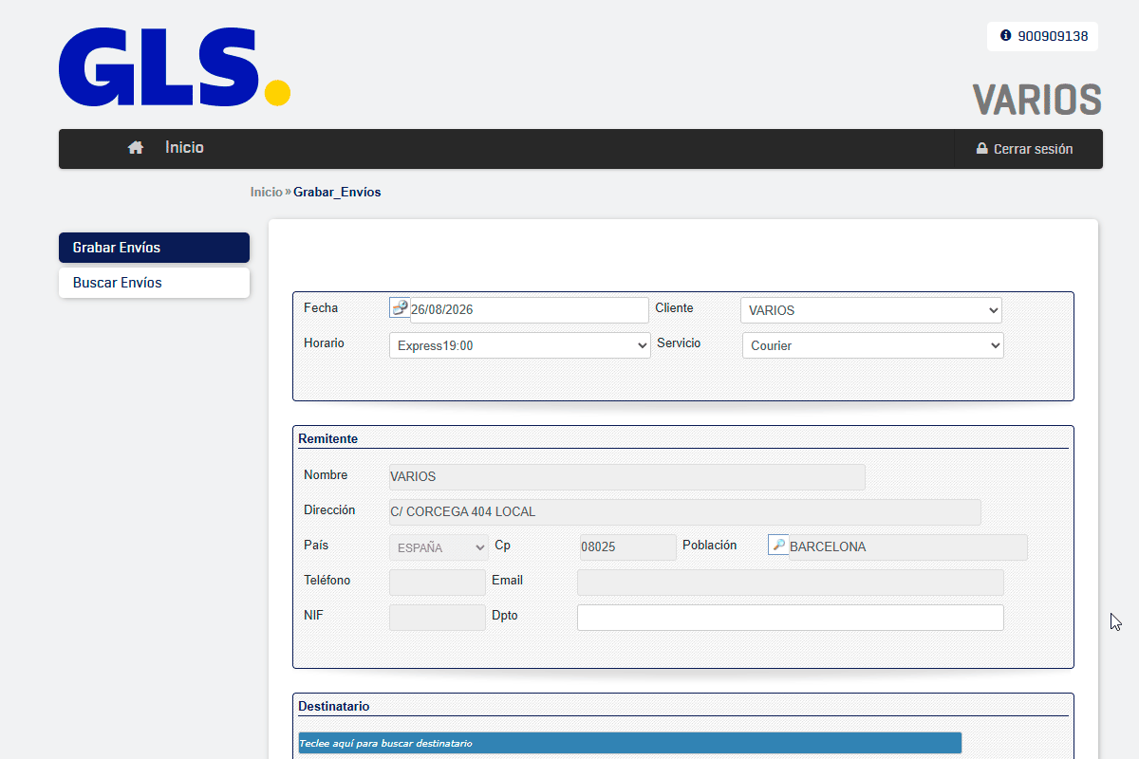Click the calendar icon beside Fecha
Screen dimensions: 1139x759
point(400,308)
